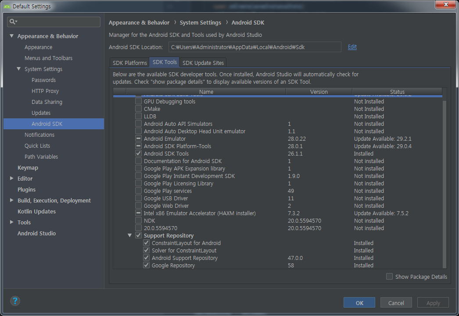Expand Build, Execution, Deployment node
Image resolution: width=459 pixels, height=316 pixels.
(x=12, y=200)
